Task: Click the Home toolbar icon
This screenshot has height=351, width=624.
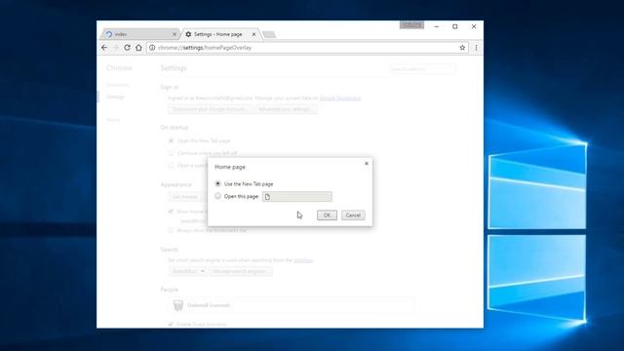Action: pyautogui.click(x=138, y=48)
